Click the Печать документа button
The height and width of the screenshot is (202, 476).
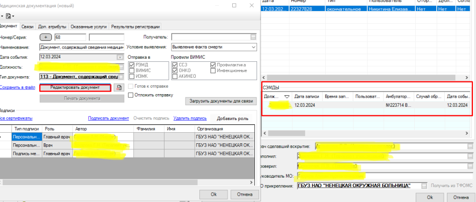click(x=82, y=98)
